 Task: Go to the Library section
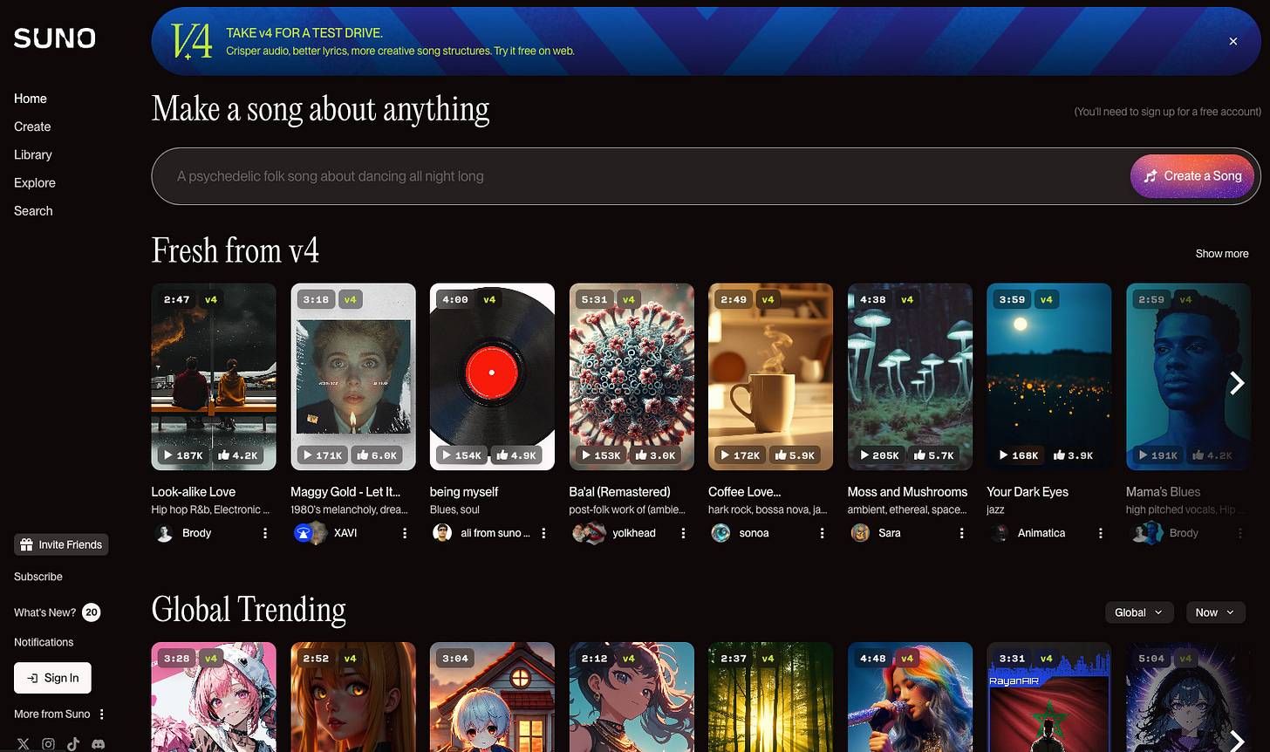[32, 154]
